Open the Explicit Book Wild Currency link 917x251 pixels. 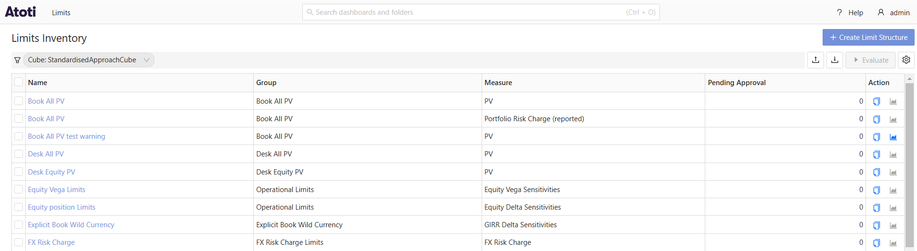tap(71, 225)
